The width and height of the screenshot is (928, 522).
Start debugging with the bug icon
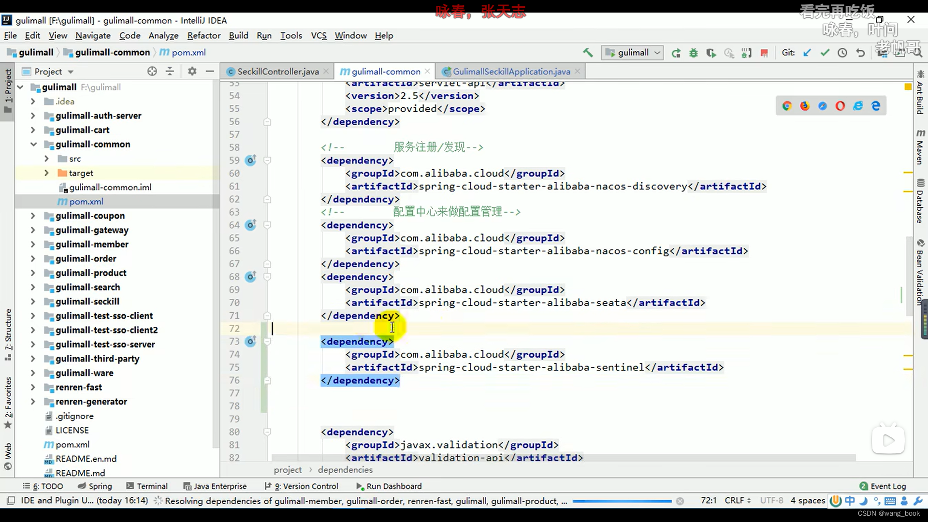point(694,53)
